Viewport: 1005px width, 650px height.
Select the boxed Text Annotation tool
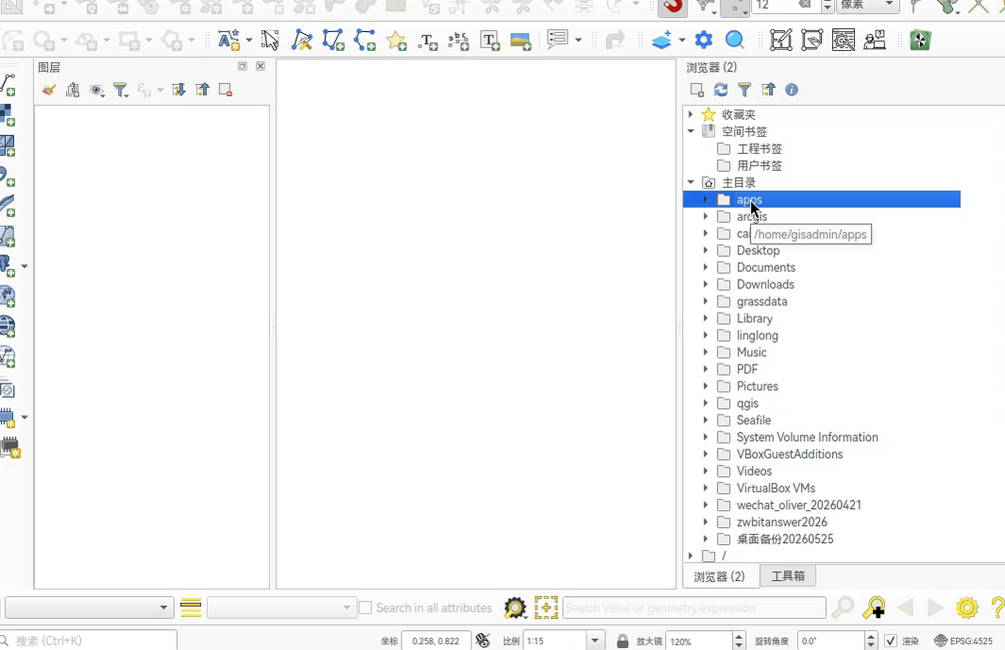489,41
